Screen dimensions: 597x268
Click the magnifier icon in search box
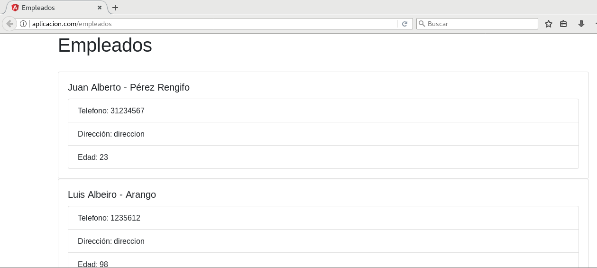coord(421,24)
